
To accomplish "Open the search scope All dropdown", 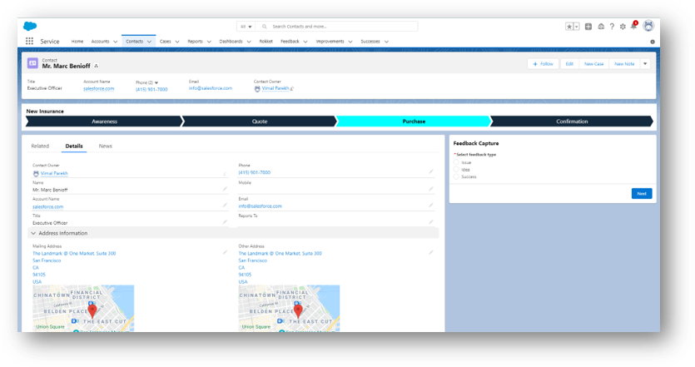I will (x=246, y=27).
